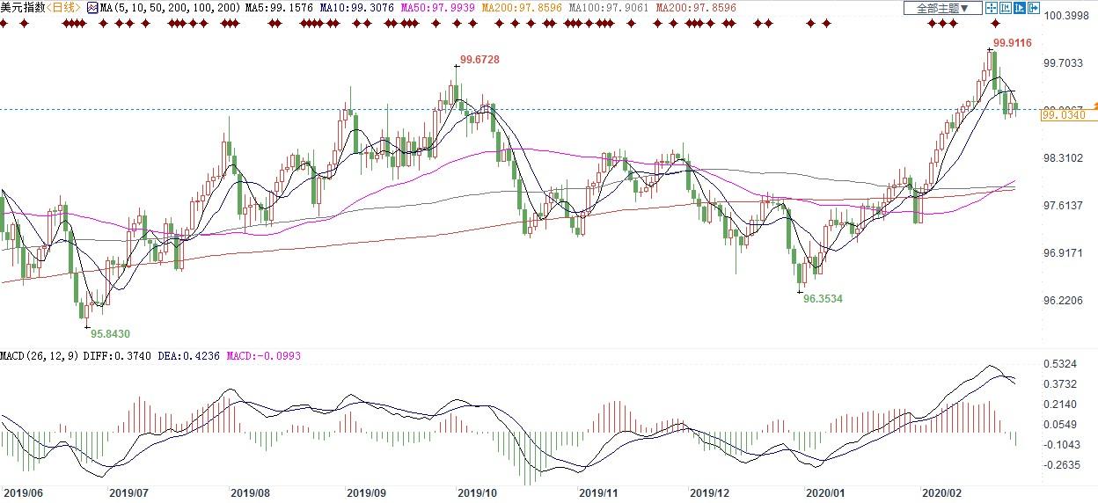
Task: Click the price range measurement icon
Action: pyautogui.click(x=1005, y=8)
